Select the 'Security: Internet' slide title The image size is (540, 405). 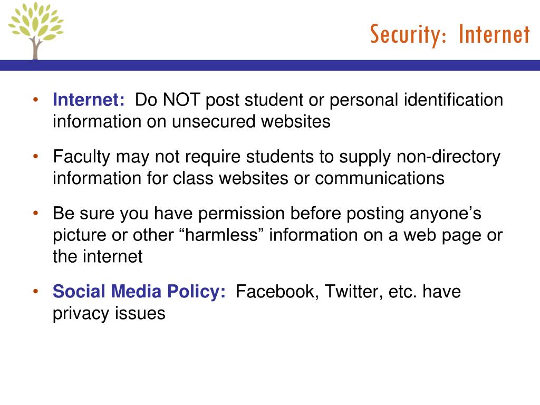point(450,35)
